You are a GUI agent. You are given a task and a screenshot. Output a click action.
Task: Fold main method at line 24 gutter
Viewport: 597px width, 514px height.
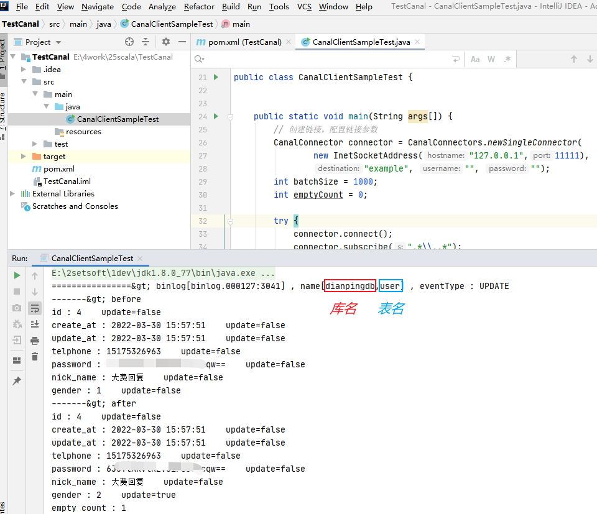230,117
